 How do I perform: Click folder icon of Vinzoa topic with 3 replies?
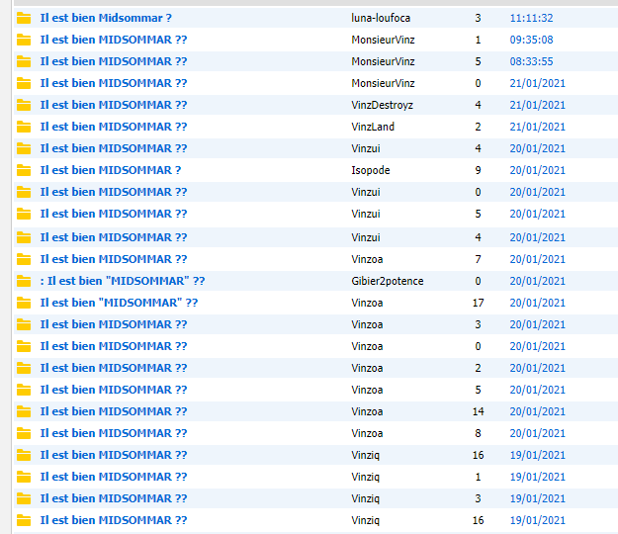click(x=24, y=324)
